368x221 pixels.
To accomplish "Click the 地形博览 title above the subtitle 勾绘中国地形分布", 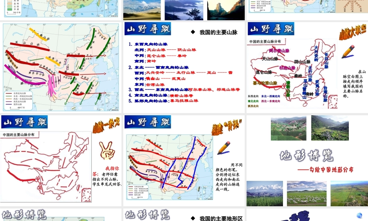I will [x=307, y=155].
